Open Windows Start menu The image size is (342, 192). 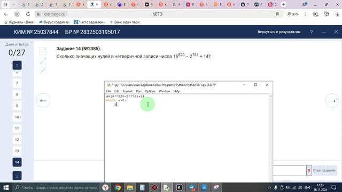[x=6, y=187]
